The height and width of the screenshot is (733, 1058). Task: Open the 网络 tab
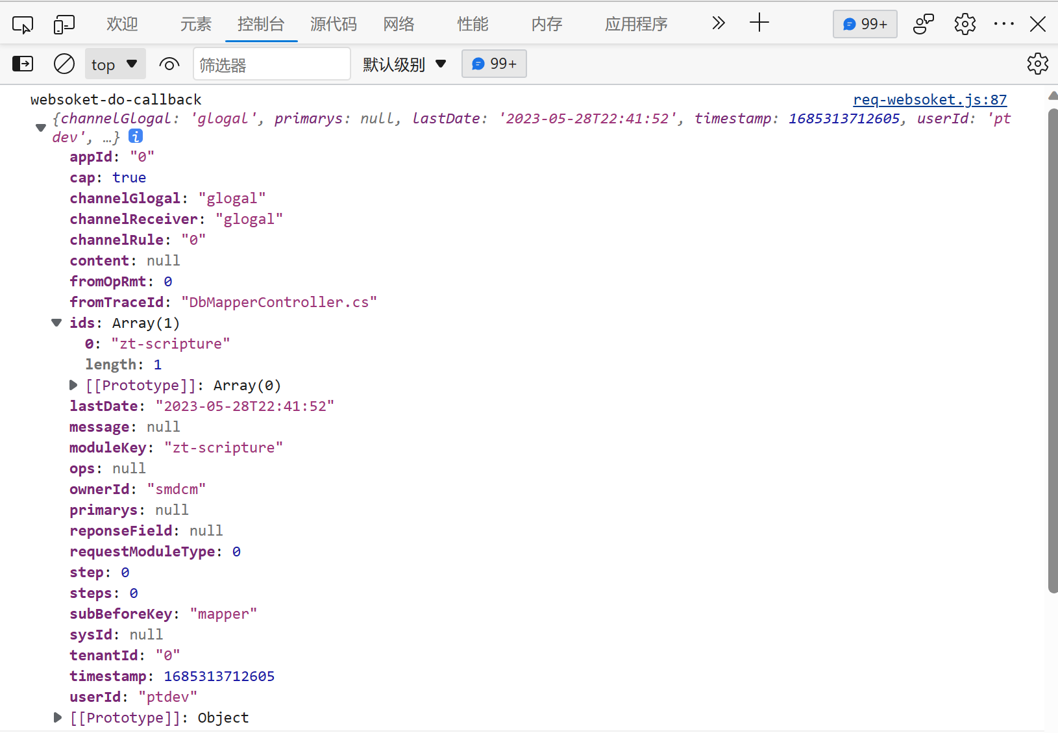399,24
